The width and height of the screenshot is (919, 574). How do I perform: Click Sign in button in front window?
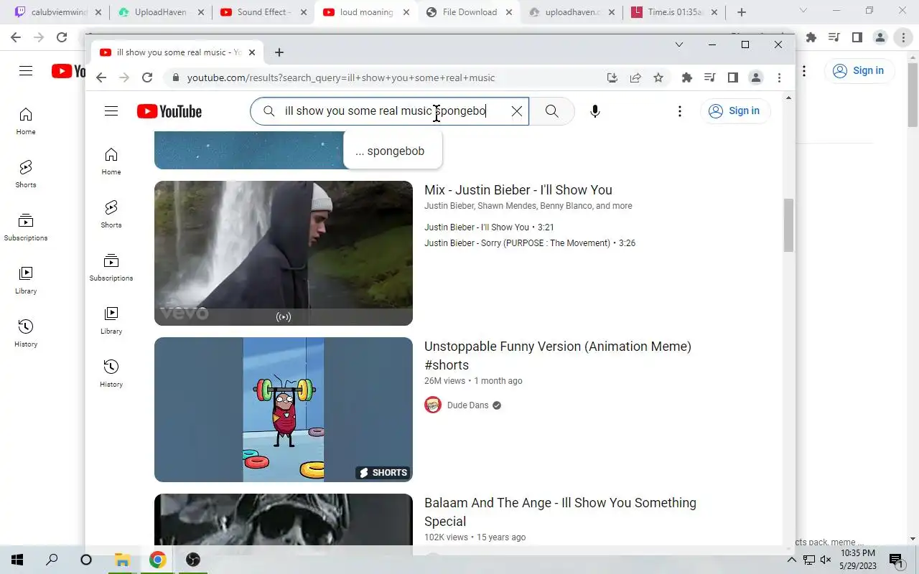point(734,111)
